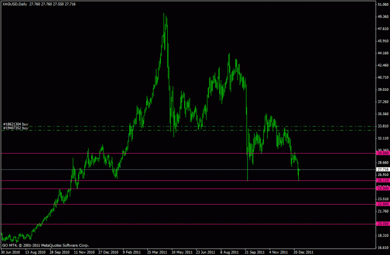Click the 23 Jun 2011 date label
The height and width of the screenshot is (255, 390).
point(206,252)
